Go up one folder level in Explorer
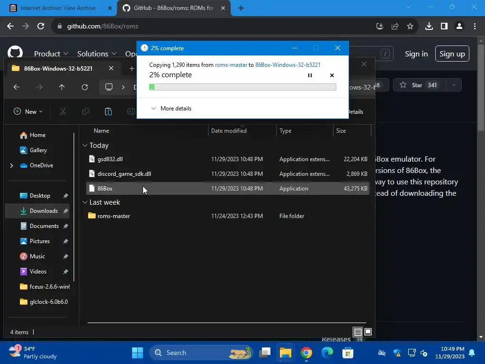The height and width of the screenshot is (364, 485). pyautogui.click(x=62, y=87)
